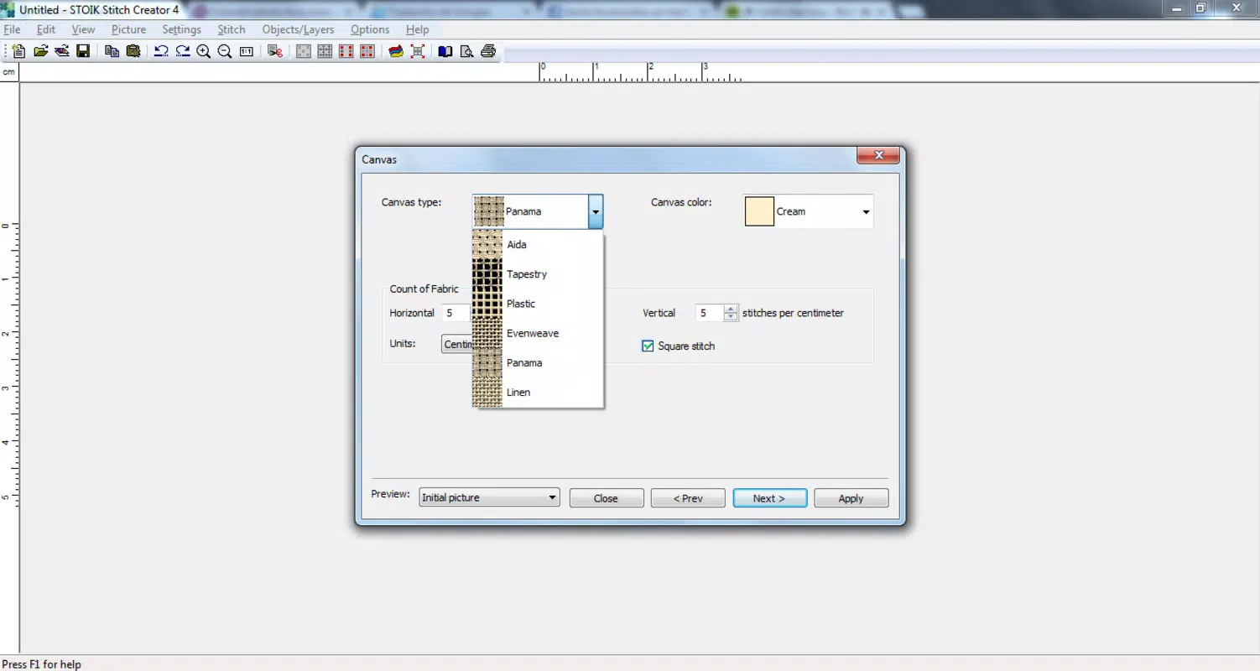Increase Vertical count with the up arrow
The image size is (1260, 671).
[x=731, y=309]
